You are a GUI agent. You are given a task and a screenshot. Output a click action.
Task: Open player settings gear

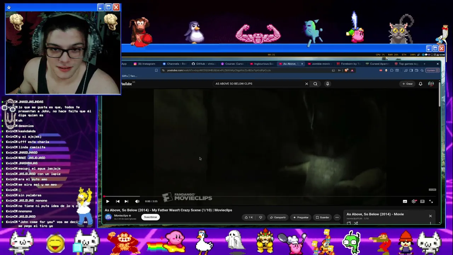414,201
